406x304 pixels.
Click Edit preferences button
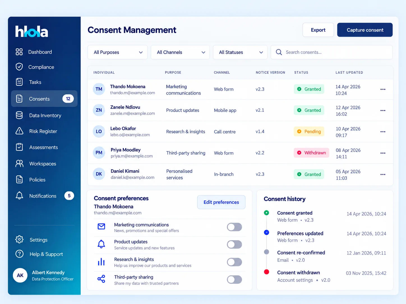[x=221, y=202]
